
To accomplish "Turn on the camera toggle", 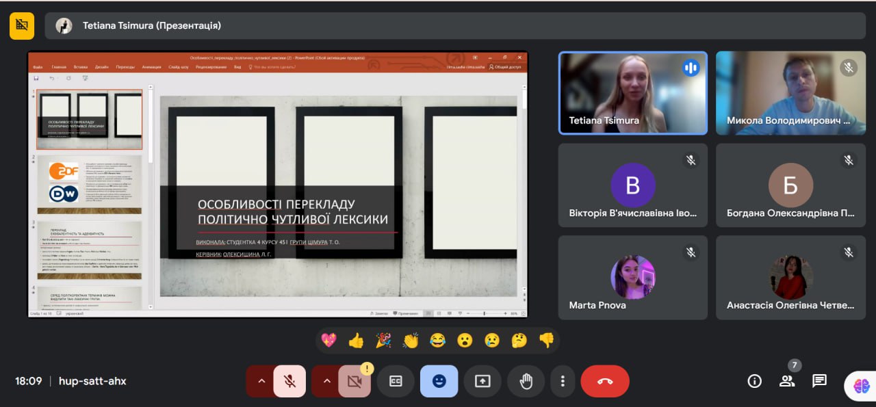I will (355, 381).
